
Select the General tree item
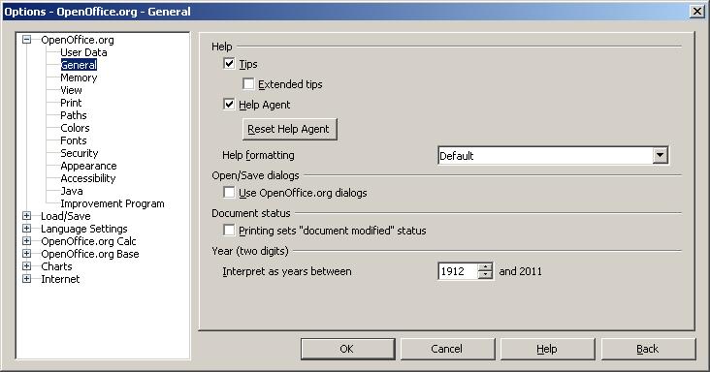[79, 65]
